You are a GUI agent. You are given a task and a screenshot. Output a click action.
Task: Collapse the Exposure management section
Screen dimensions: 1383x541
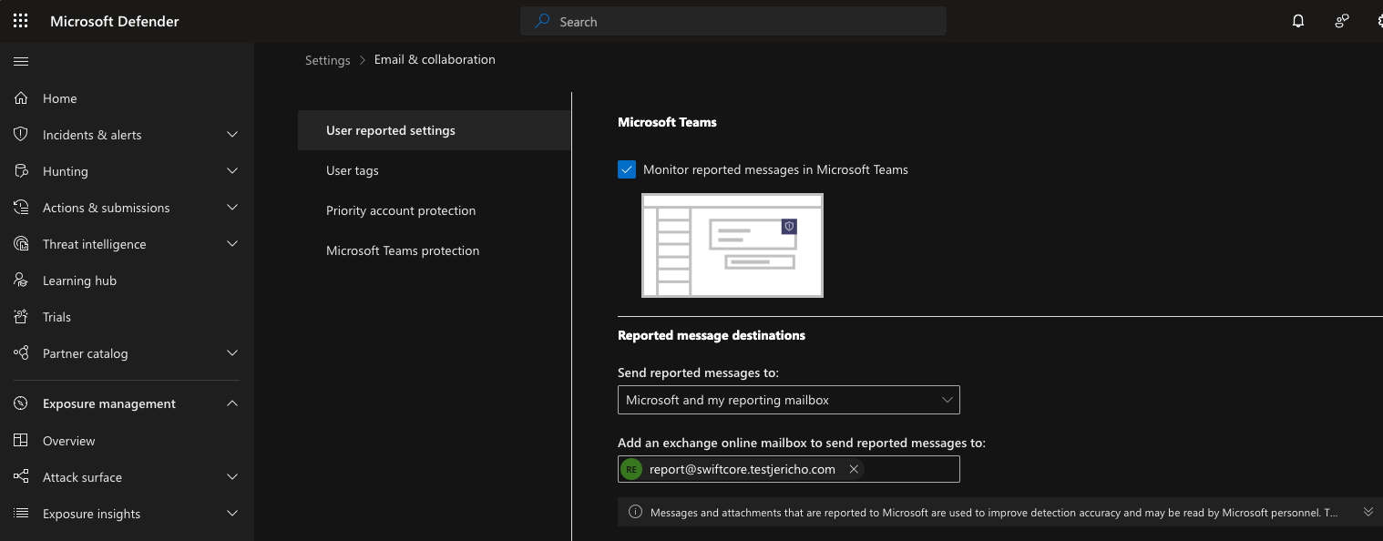[232, 403]
